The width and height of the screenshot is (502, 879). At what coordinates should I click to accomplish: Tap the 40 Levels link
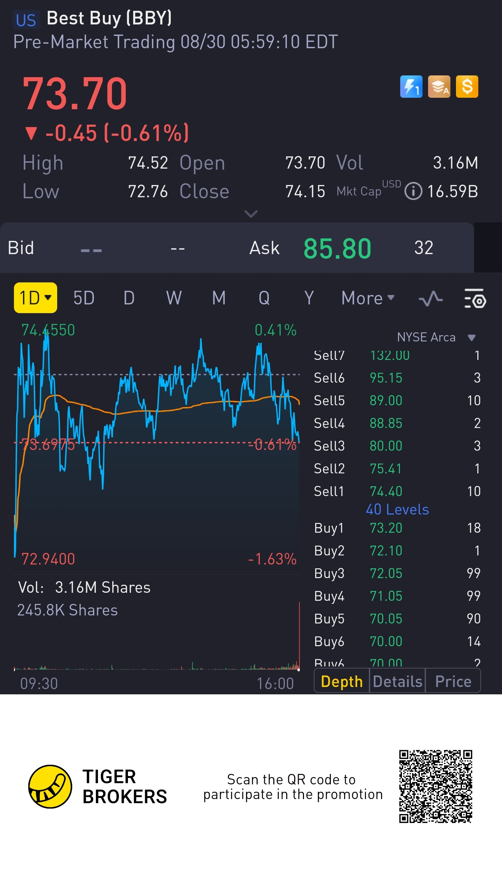[397, 510]
